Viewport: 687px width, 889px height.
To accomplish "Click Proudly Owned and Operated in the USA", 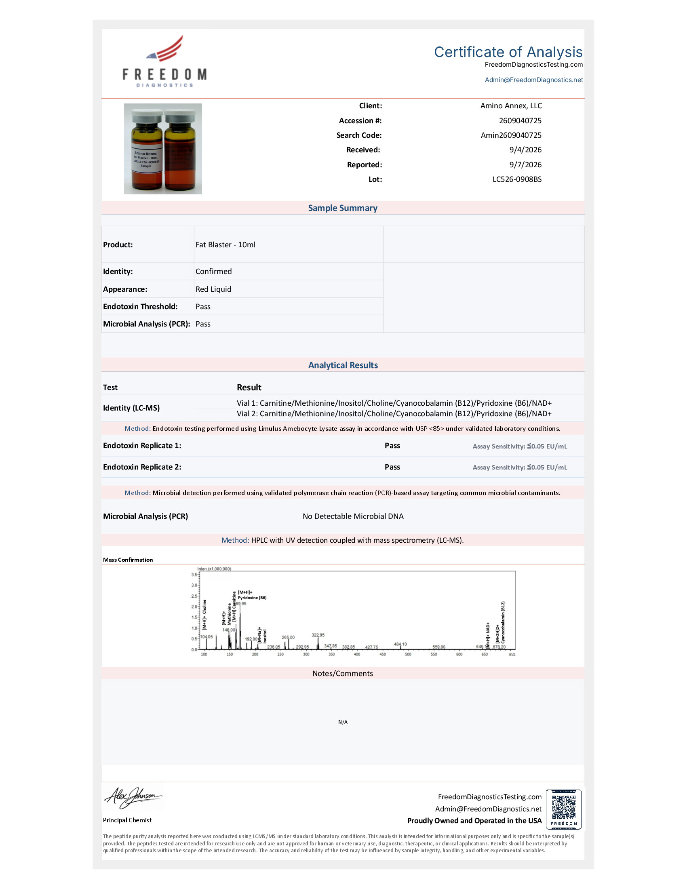I will point(474,821).
